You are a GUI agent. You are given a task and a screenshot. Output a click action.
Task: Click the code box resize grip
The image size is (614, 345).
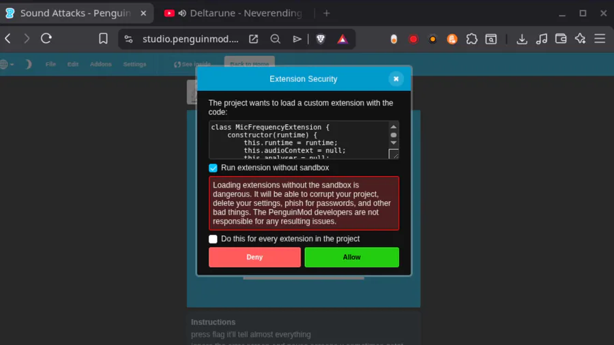[x=394, y=153]
